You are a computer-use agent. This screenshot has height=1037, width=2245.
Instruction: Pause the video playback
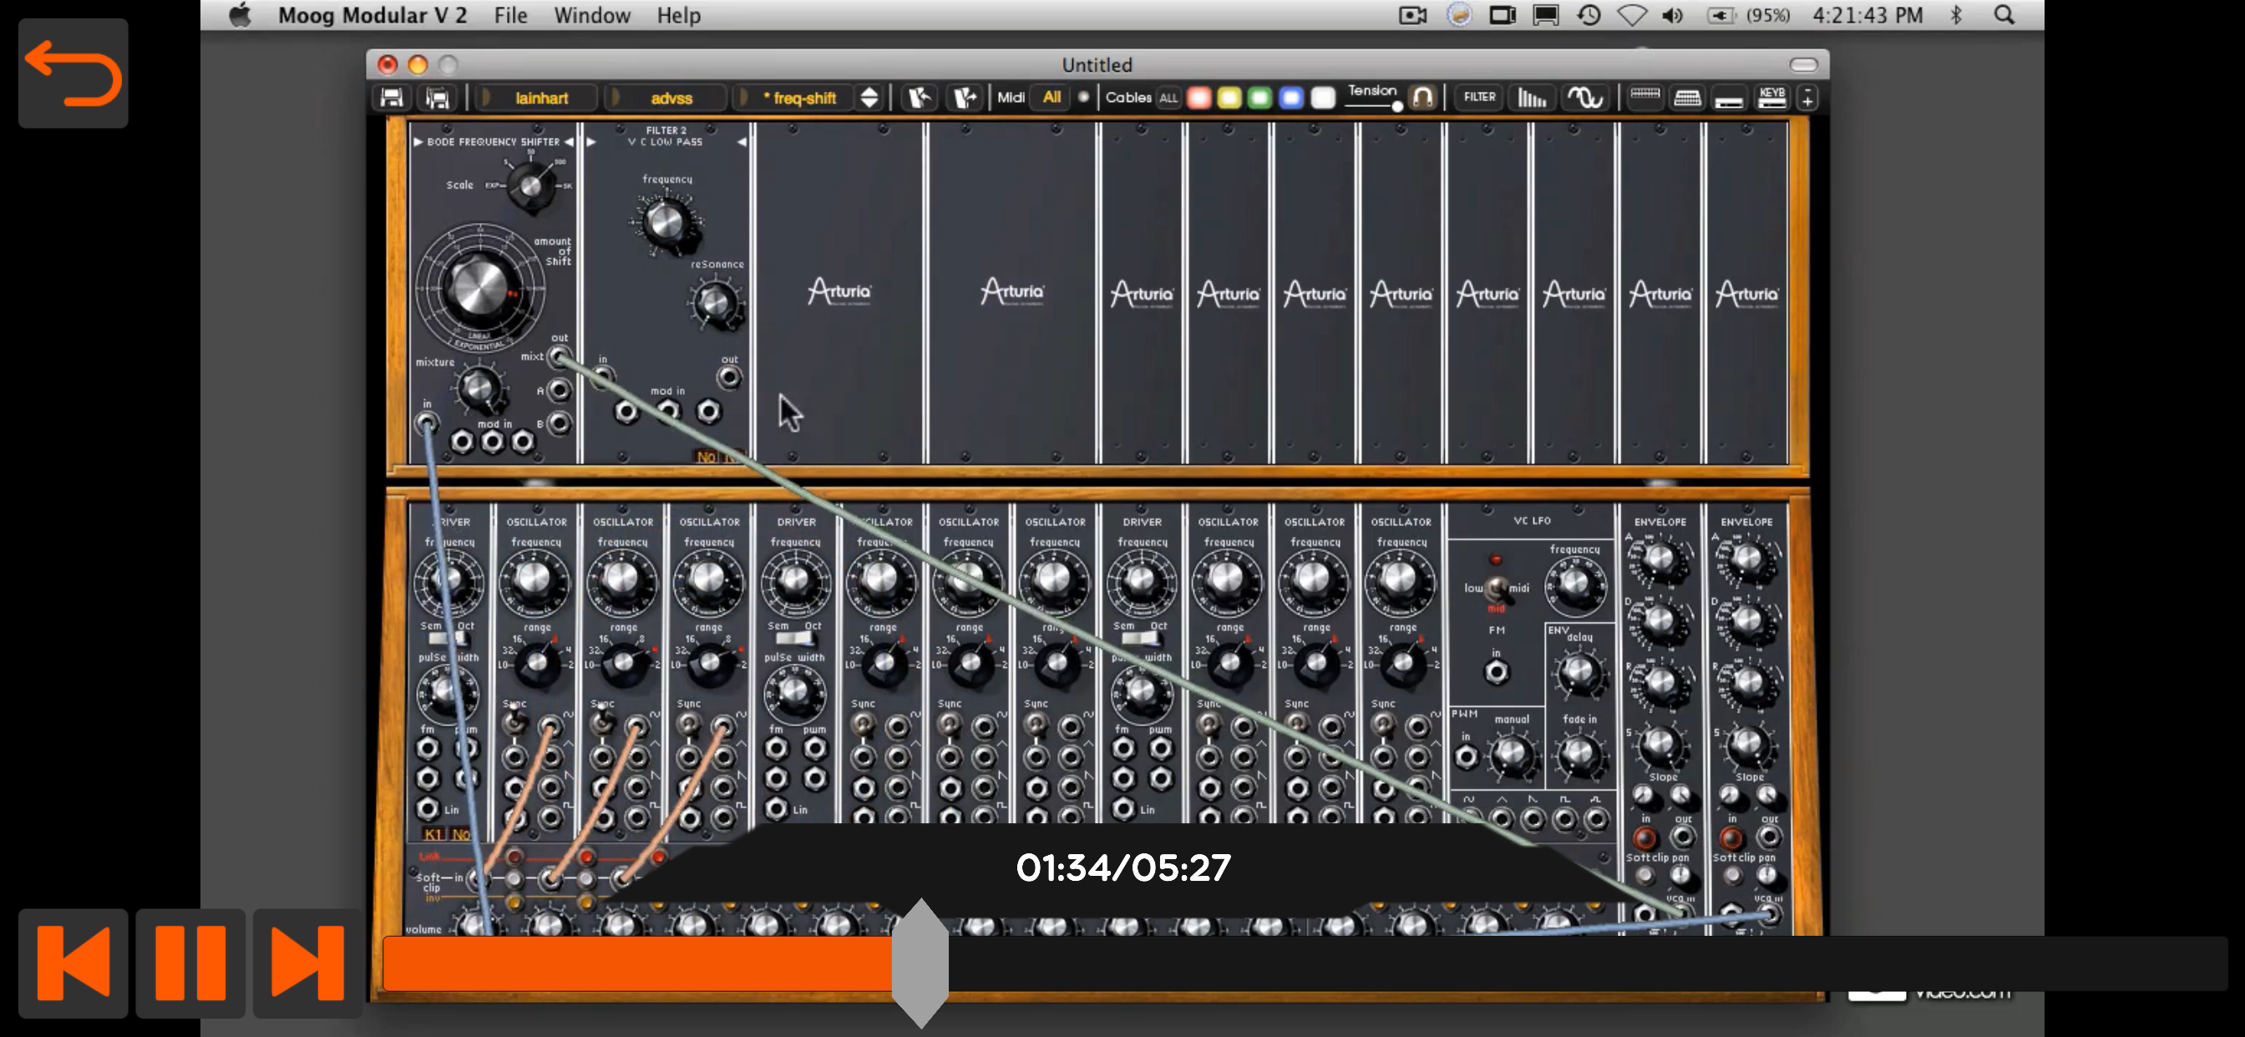190,962
